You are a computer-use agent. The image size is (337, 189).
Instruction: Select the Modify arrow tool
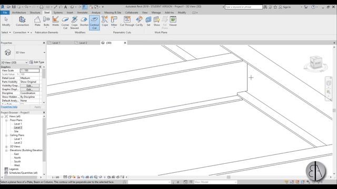6,21
